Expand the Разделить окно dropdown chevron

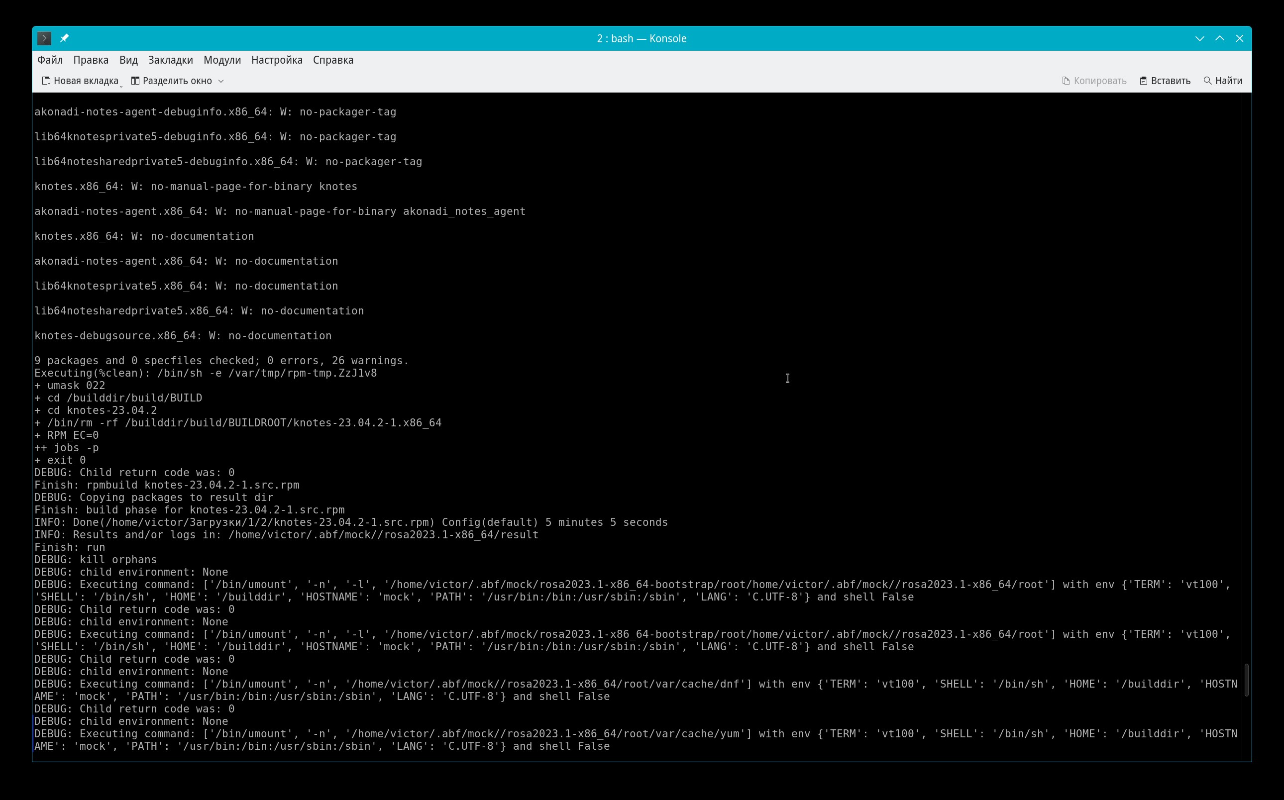[x=221, y=81]
